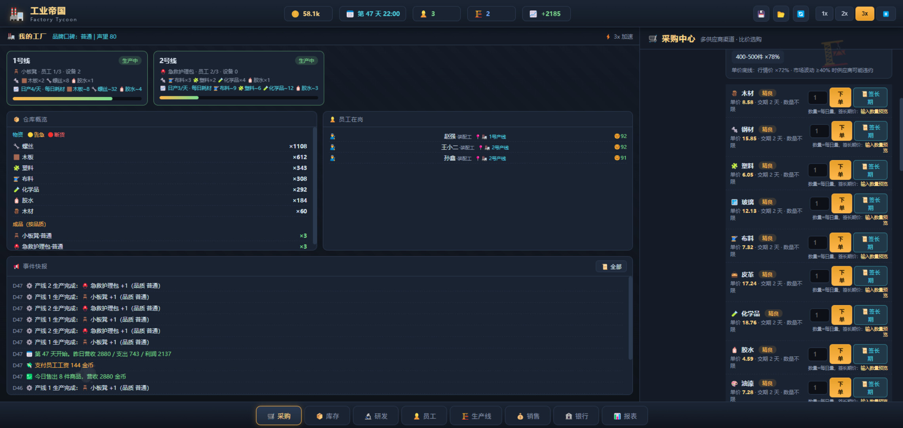Sign long-term contract for 木材
The width and height of the screenshot is (903, 428).
pyautogui.click(x=870, y=97)
